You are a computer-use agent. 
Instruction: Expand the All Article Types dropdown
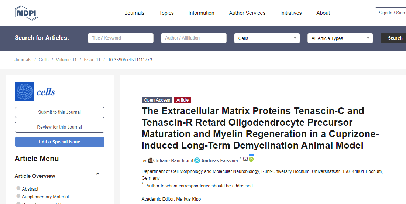tap(340, 38)
